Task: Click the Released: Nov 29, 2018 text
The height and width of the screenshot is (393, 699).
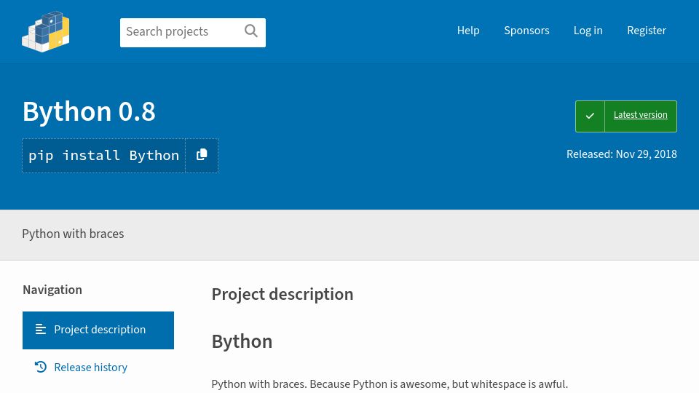Action: [621, 154]
